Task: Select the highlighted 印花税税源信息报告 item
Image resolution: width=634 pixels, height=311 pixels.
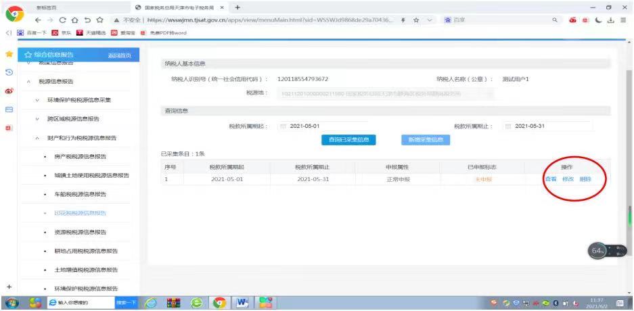Action: pos(80,213)
